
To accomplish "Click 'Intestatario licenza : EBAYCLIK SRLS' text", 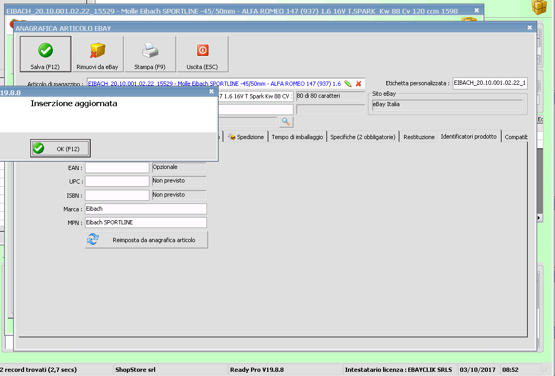I will pos(398,370).
